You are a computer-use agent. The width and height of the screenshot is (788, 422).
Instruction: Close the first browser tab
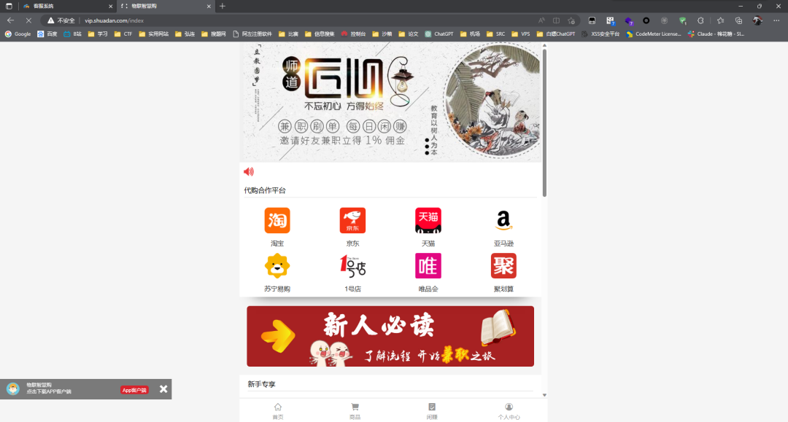tap(111, 6)
